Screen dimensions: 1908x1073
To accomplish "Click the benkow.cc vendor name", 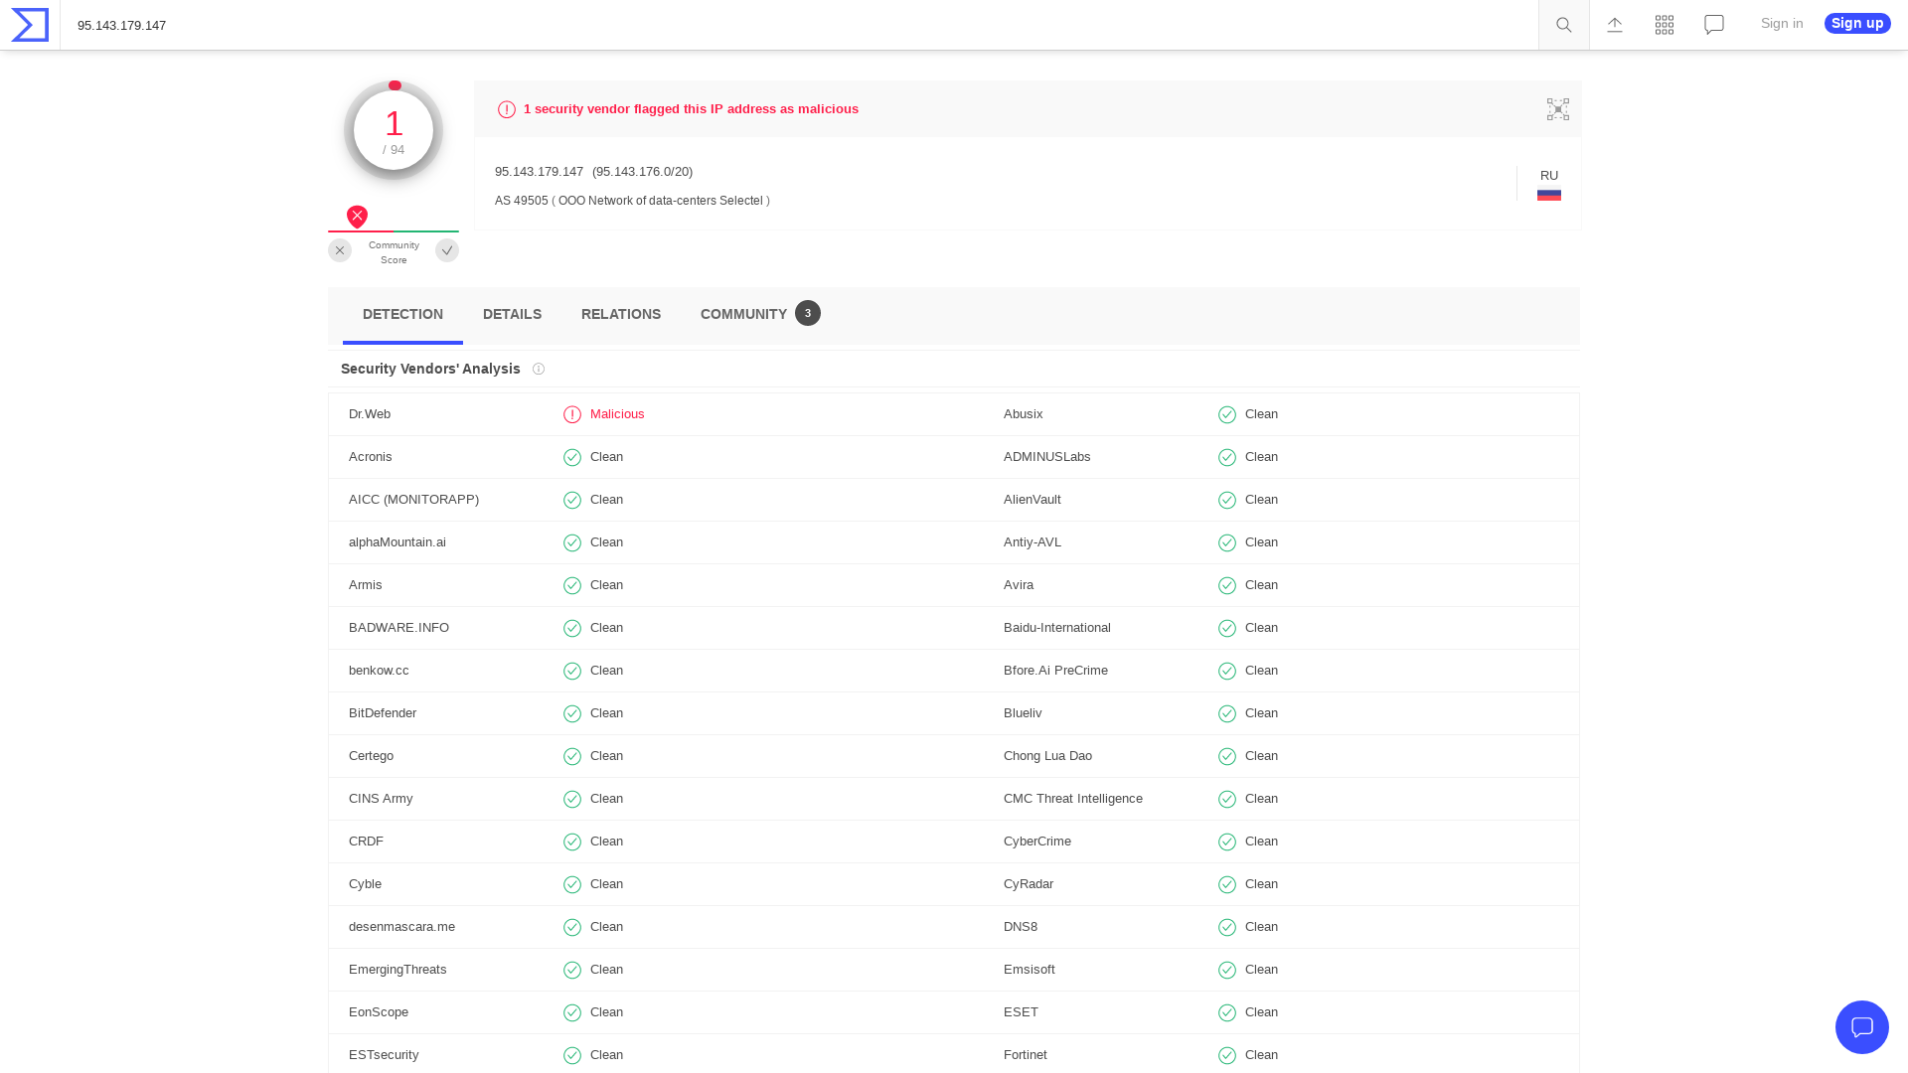I will click(x=379, y=671).
